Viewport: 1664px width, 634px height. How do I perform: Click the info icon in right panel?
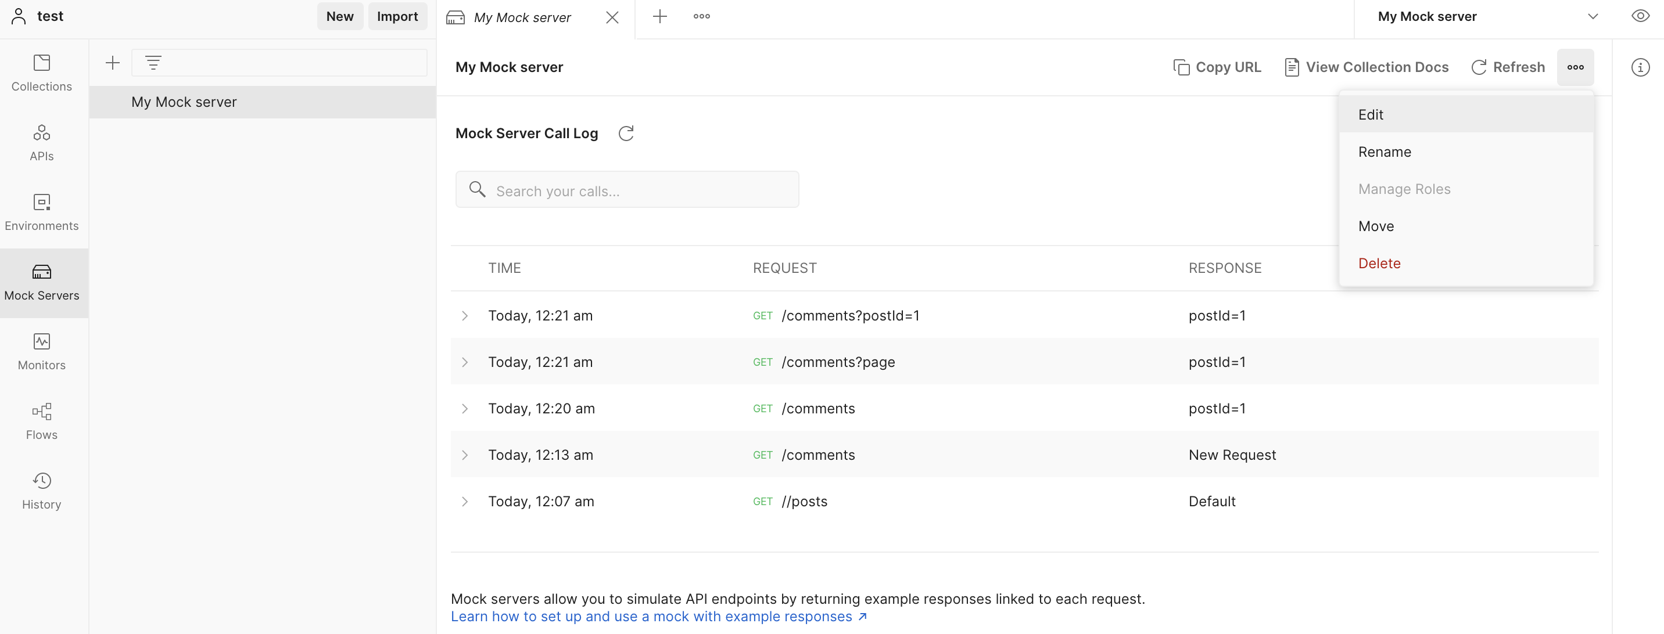click(x=1640, y=67)
